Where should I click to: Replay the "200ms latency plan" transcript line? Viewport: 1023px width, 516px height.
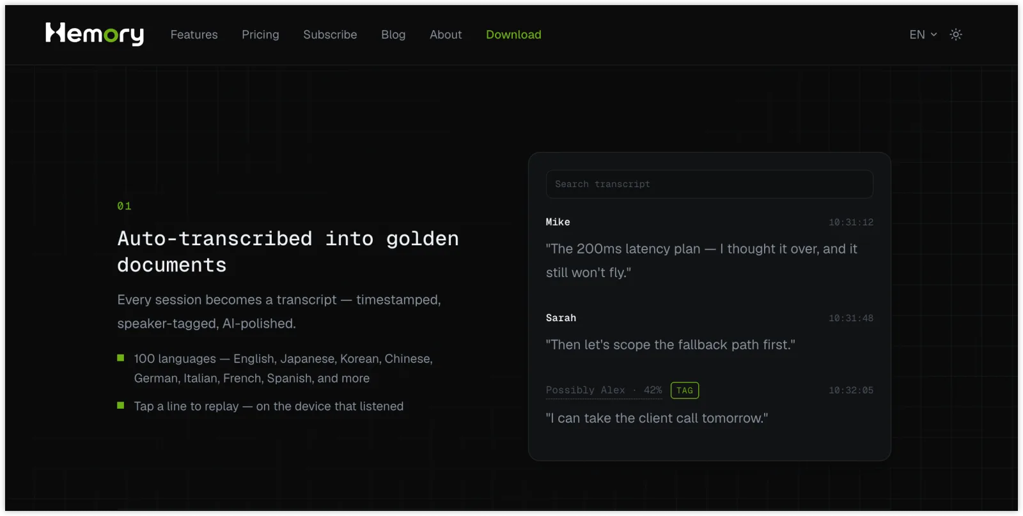[x=701, y=261]
